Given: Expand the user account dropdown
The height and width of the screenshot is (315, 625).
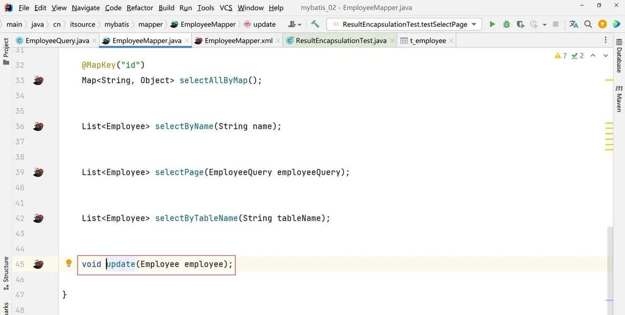Looking at the screenshot, I should coord(295,24).
